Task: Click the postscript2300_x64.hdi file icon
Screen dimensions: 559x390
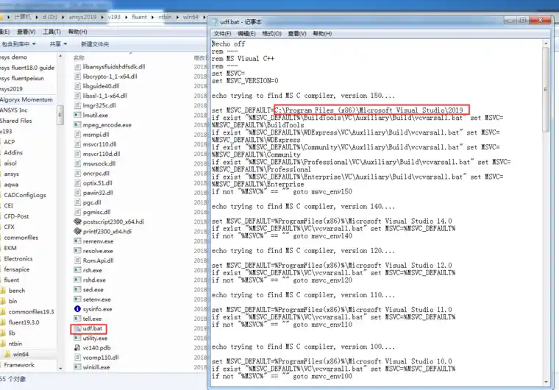Action: coord(77,221)
